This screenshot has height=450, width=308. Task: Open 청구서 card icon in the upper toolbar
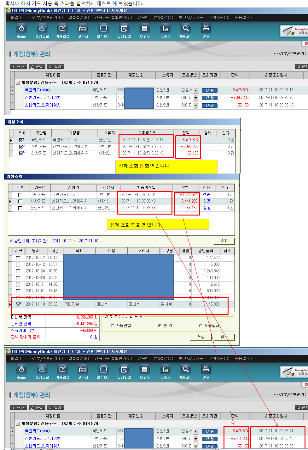[x=83, y=29]
